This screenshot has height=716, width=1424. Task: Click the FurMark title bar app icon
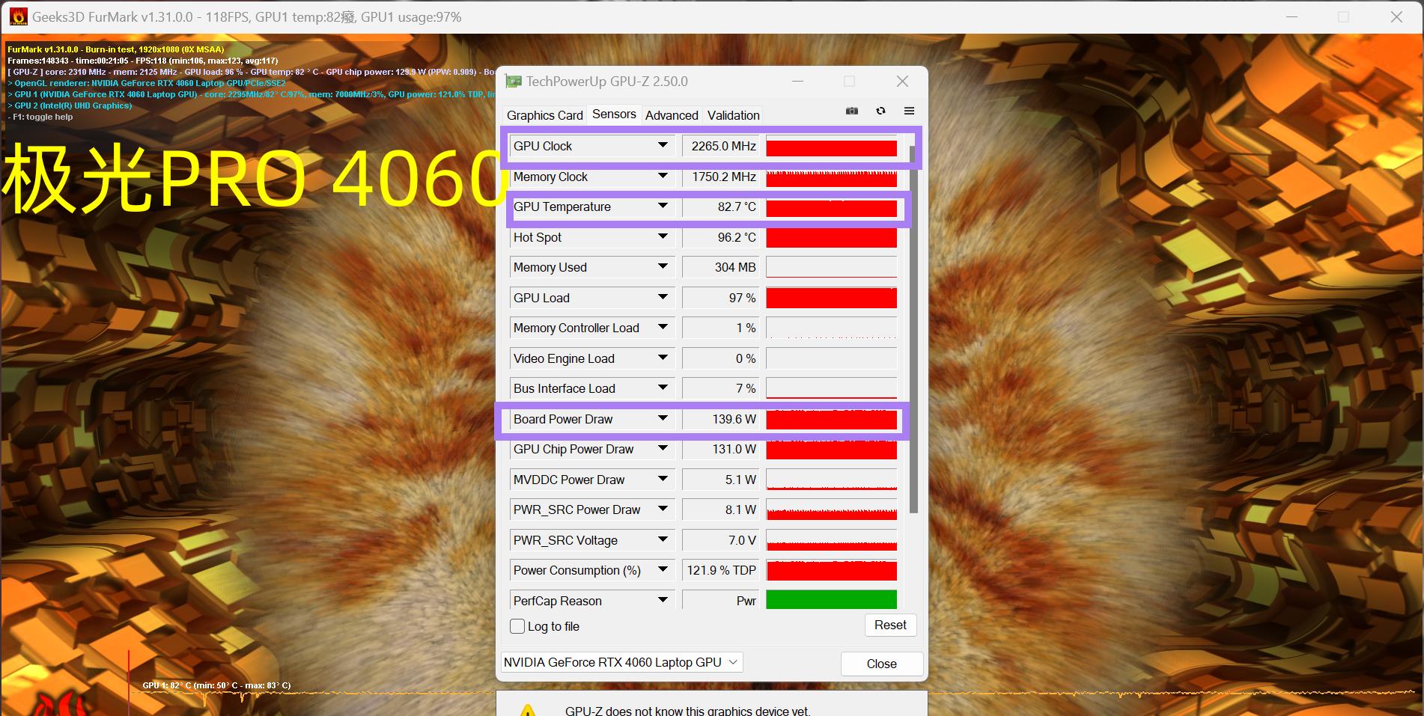17,16
